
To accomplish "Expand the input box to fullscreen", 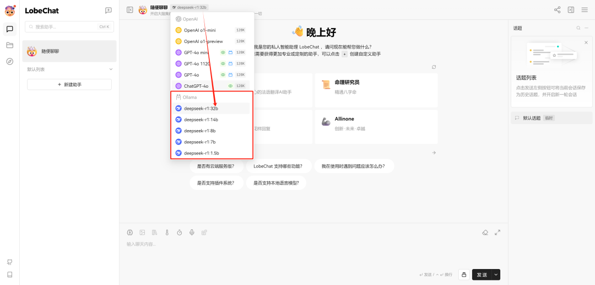I will pos(497,232).
